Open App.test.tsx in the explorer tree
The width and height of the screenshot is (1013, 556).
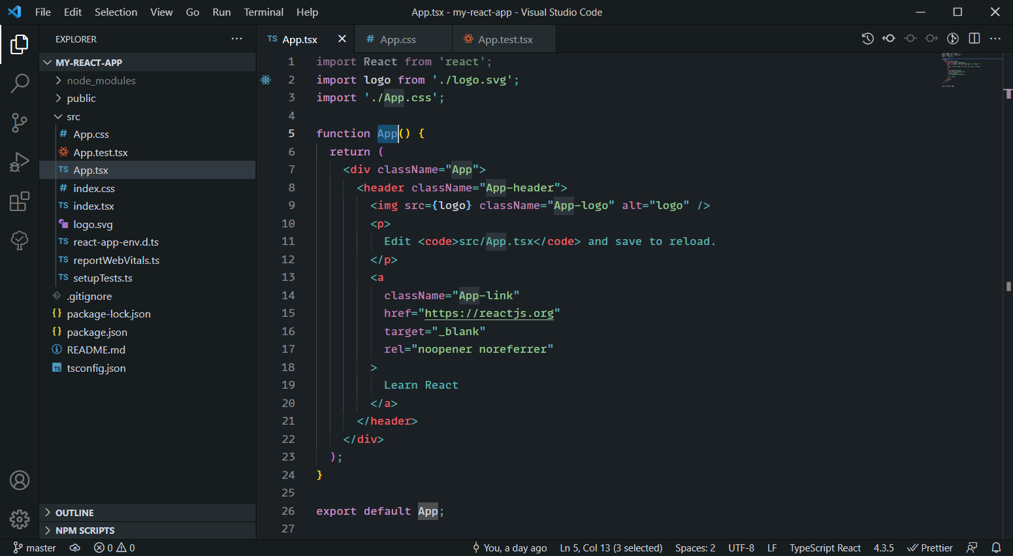[x=148, y=152]
